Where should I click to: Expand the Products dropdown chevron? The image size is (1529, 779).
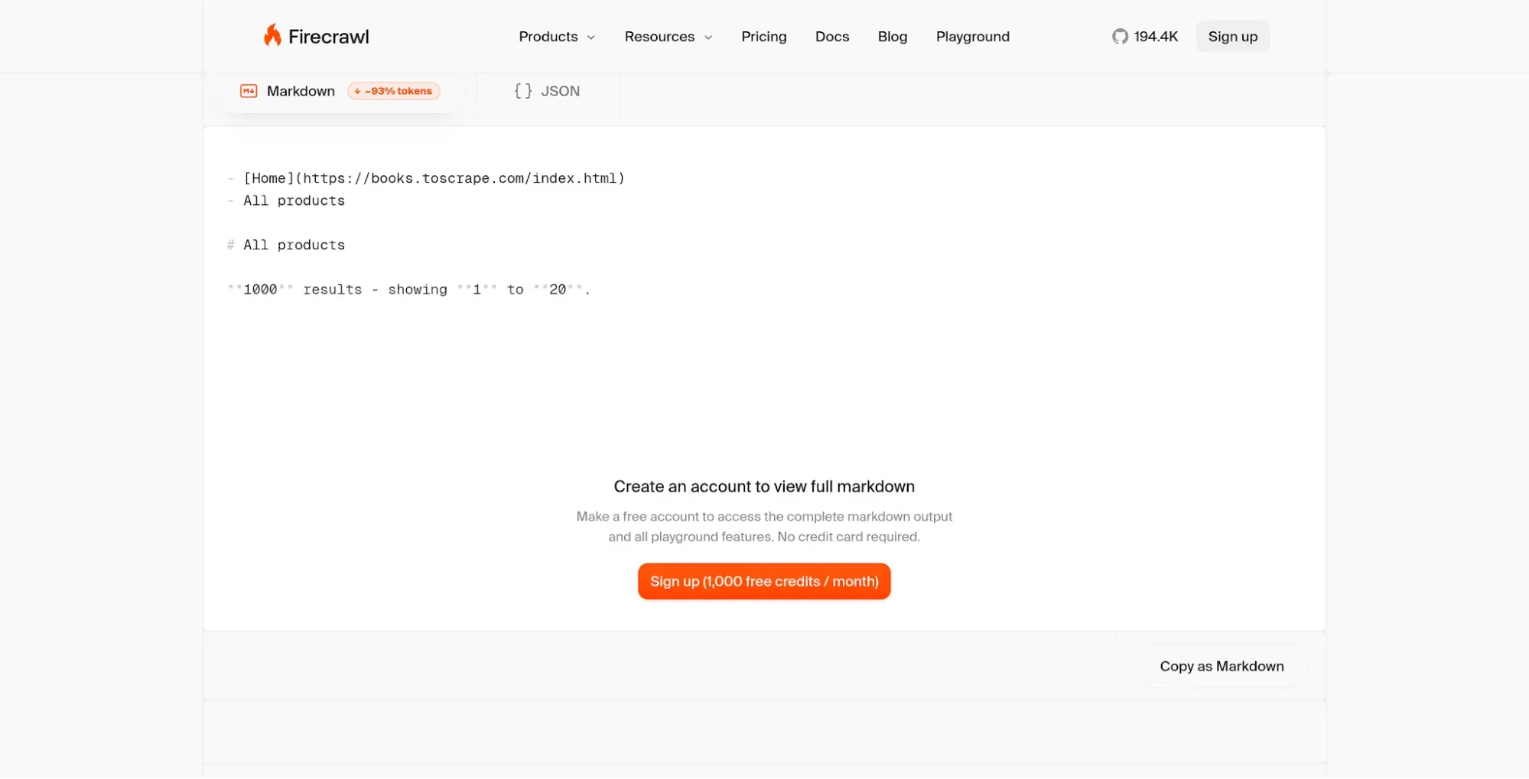point(590,37)
